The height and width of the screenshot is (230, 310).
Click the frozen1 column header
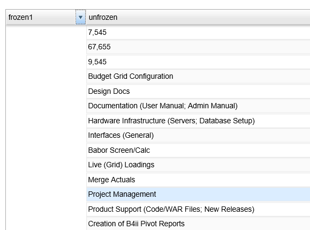point(41,17)
